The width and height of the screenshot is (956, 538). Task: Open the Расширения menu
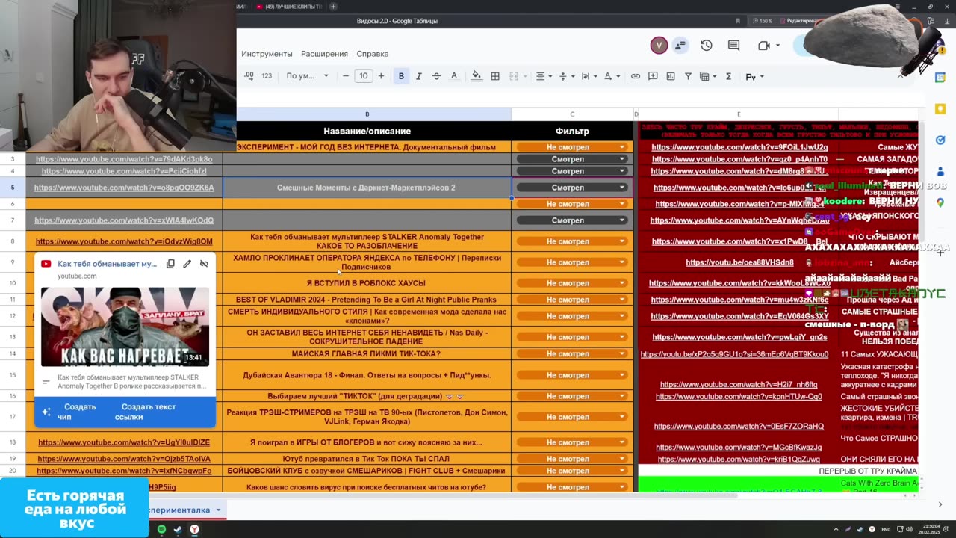(324, 54)
